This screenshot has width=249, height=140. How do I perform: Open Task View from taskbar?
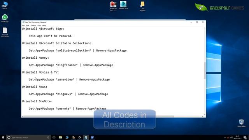point(54,137)
